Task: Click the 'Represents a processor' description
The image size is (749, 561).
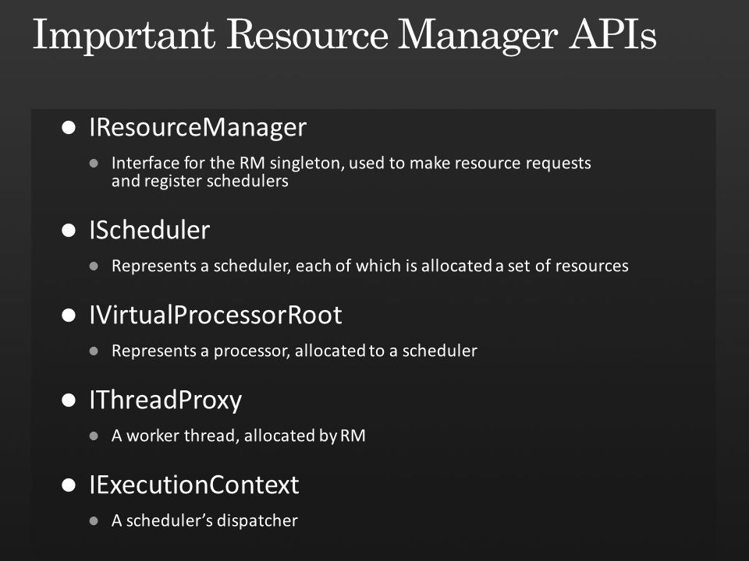Action: click(x=294, y=351)
